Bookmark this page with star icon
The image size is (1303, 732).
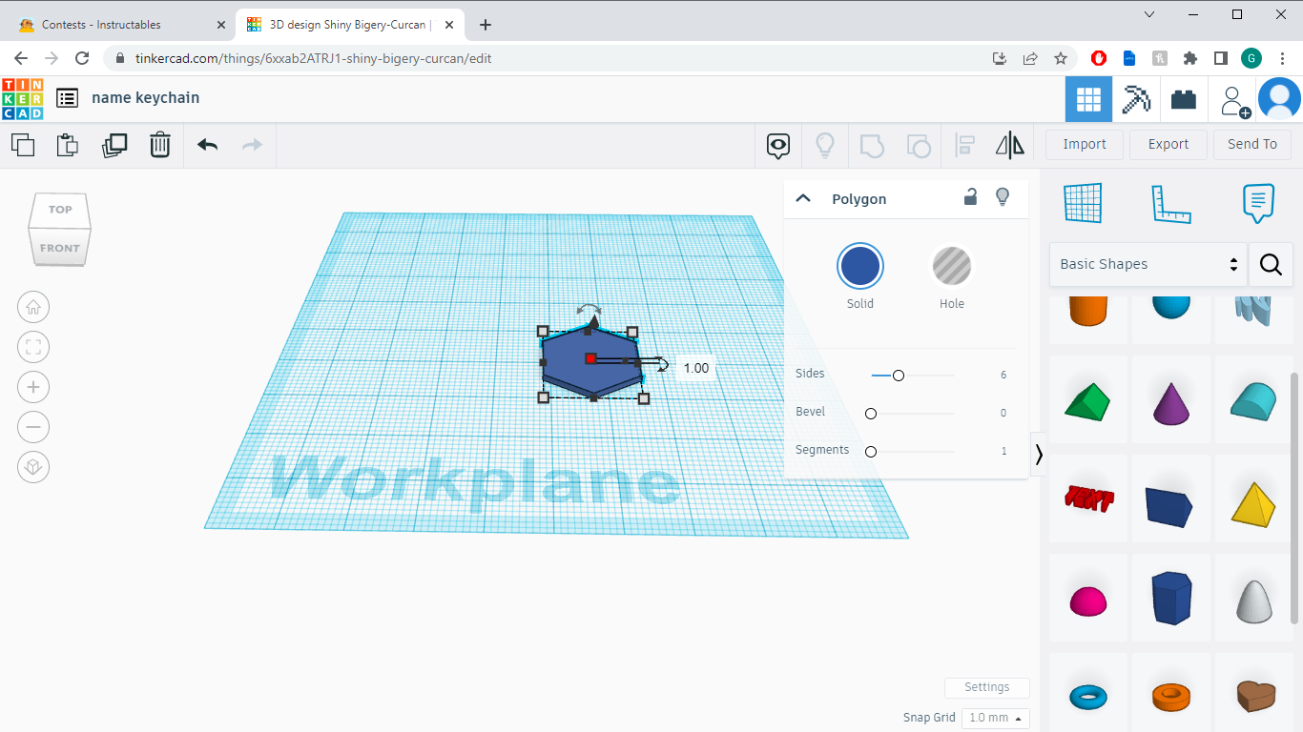1061,58
